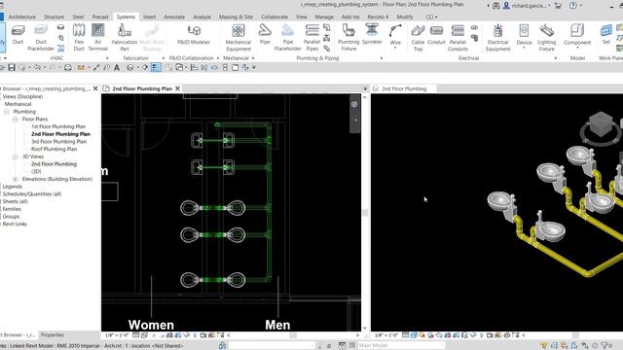Image resolution: width=623 pixels, height=350 pixels.
Task: Click the plan view vertical scrollbar thumb
Action: click(x=365, y=213)
